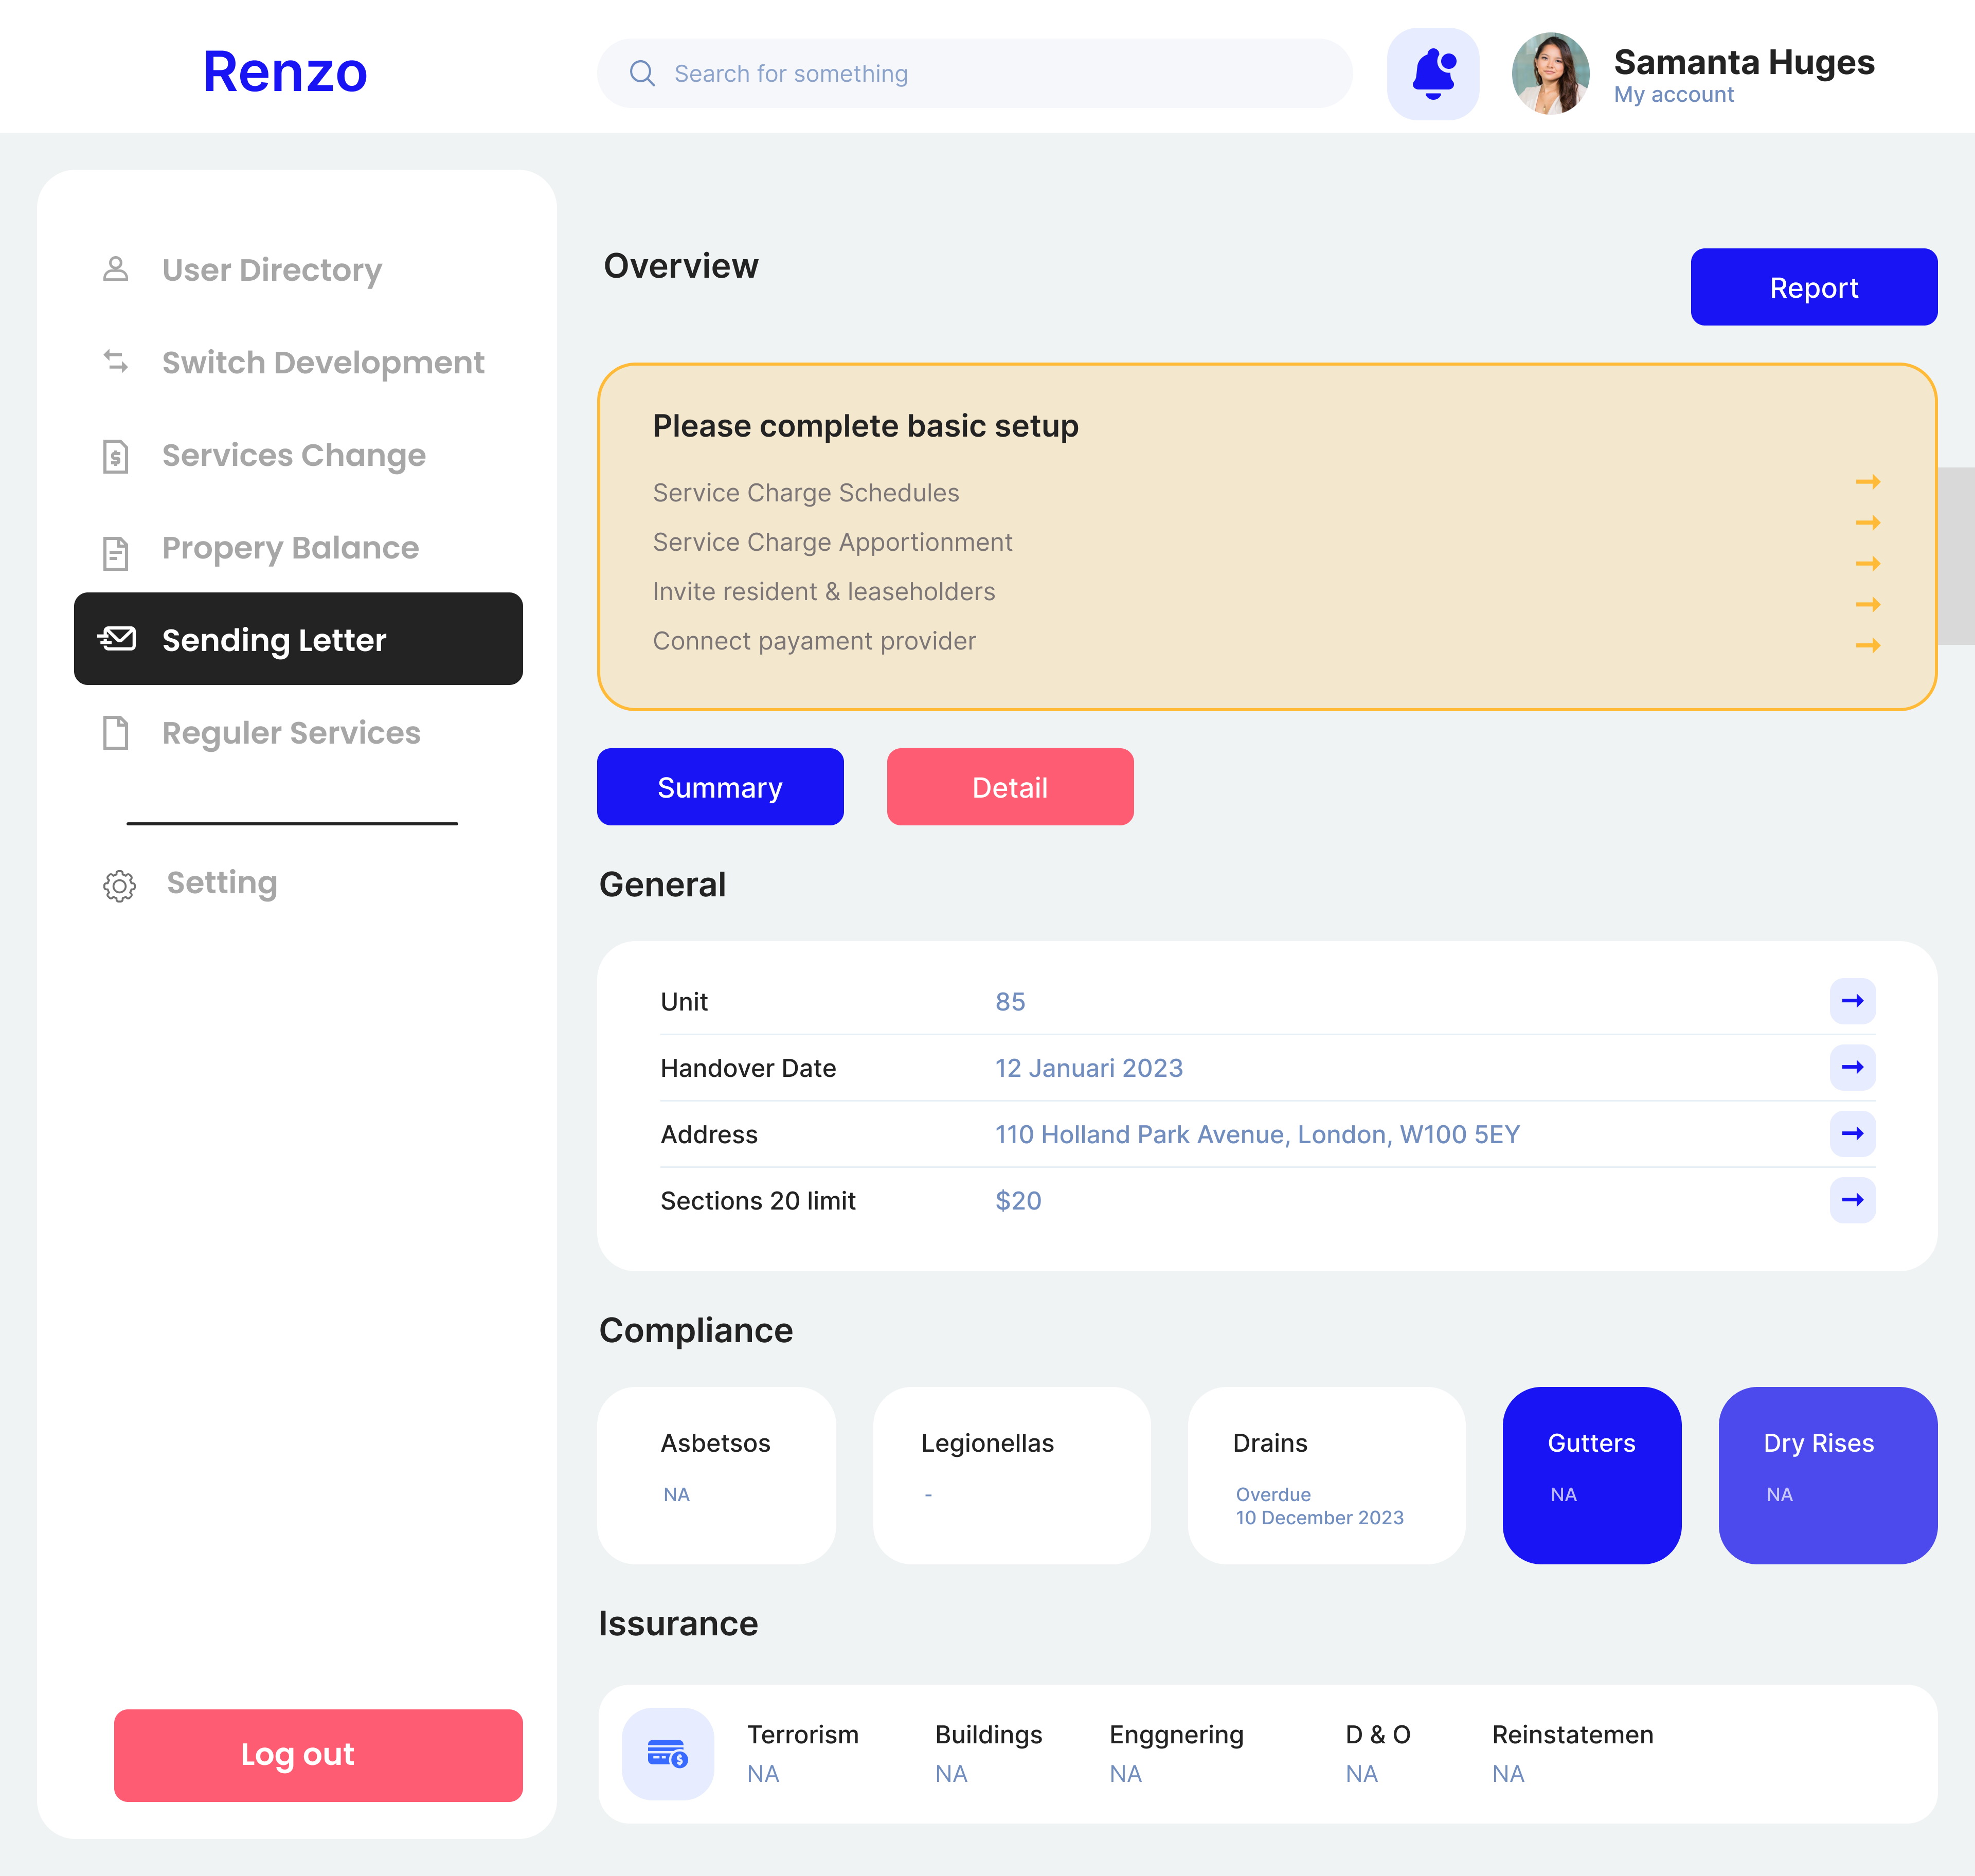Click the notification bell icon
Screen dimensions: 1975x1876
(x=1432, y=74)
